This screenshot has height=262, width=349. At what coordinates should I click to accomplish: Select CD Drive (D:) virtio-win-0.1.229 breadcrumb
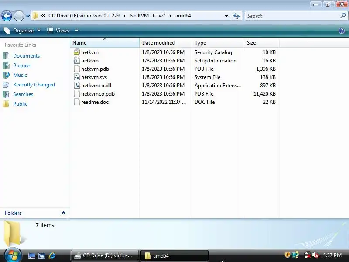pyautogui.click(x=84, y=16)
